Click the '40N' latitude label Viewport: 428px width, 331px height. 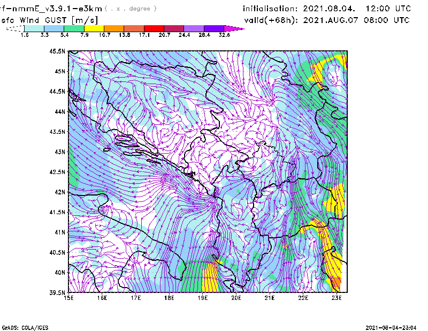[60, 273]
